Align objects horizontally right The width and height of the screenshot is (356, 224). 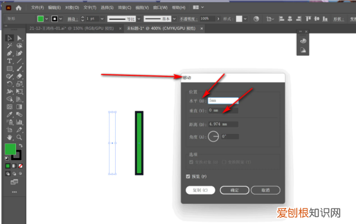point(299,19)
